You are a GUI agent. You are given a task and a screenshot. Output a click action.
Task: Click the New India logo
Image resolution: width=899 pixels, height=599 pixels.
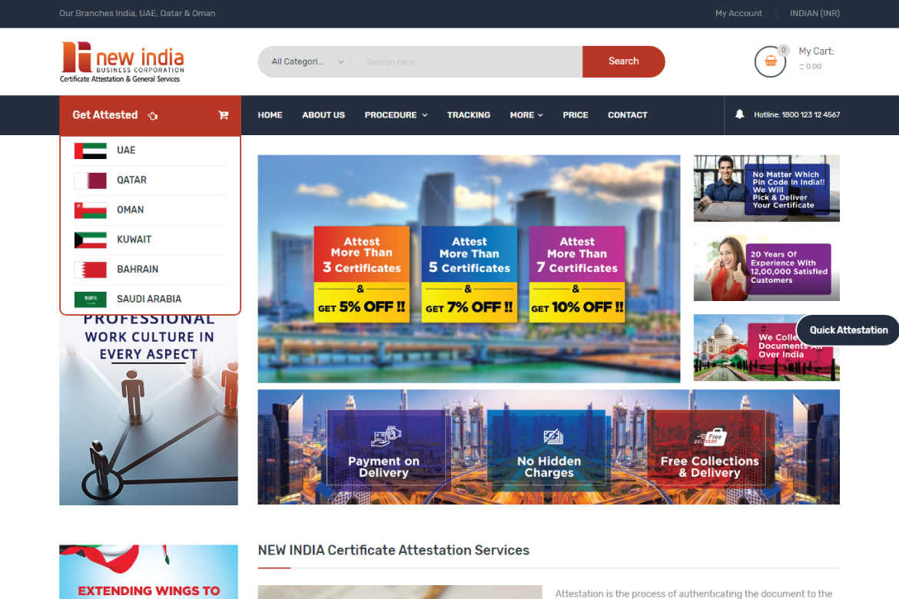(121, 61)
